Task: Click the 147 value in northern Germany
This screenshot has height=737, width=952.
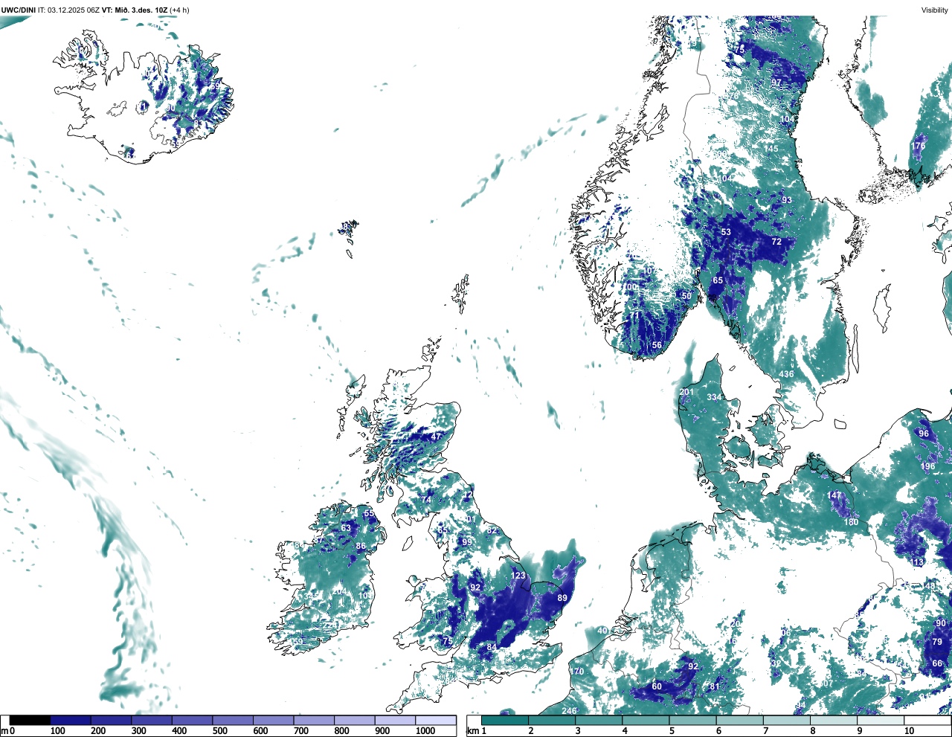Action: 834,495
